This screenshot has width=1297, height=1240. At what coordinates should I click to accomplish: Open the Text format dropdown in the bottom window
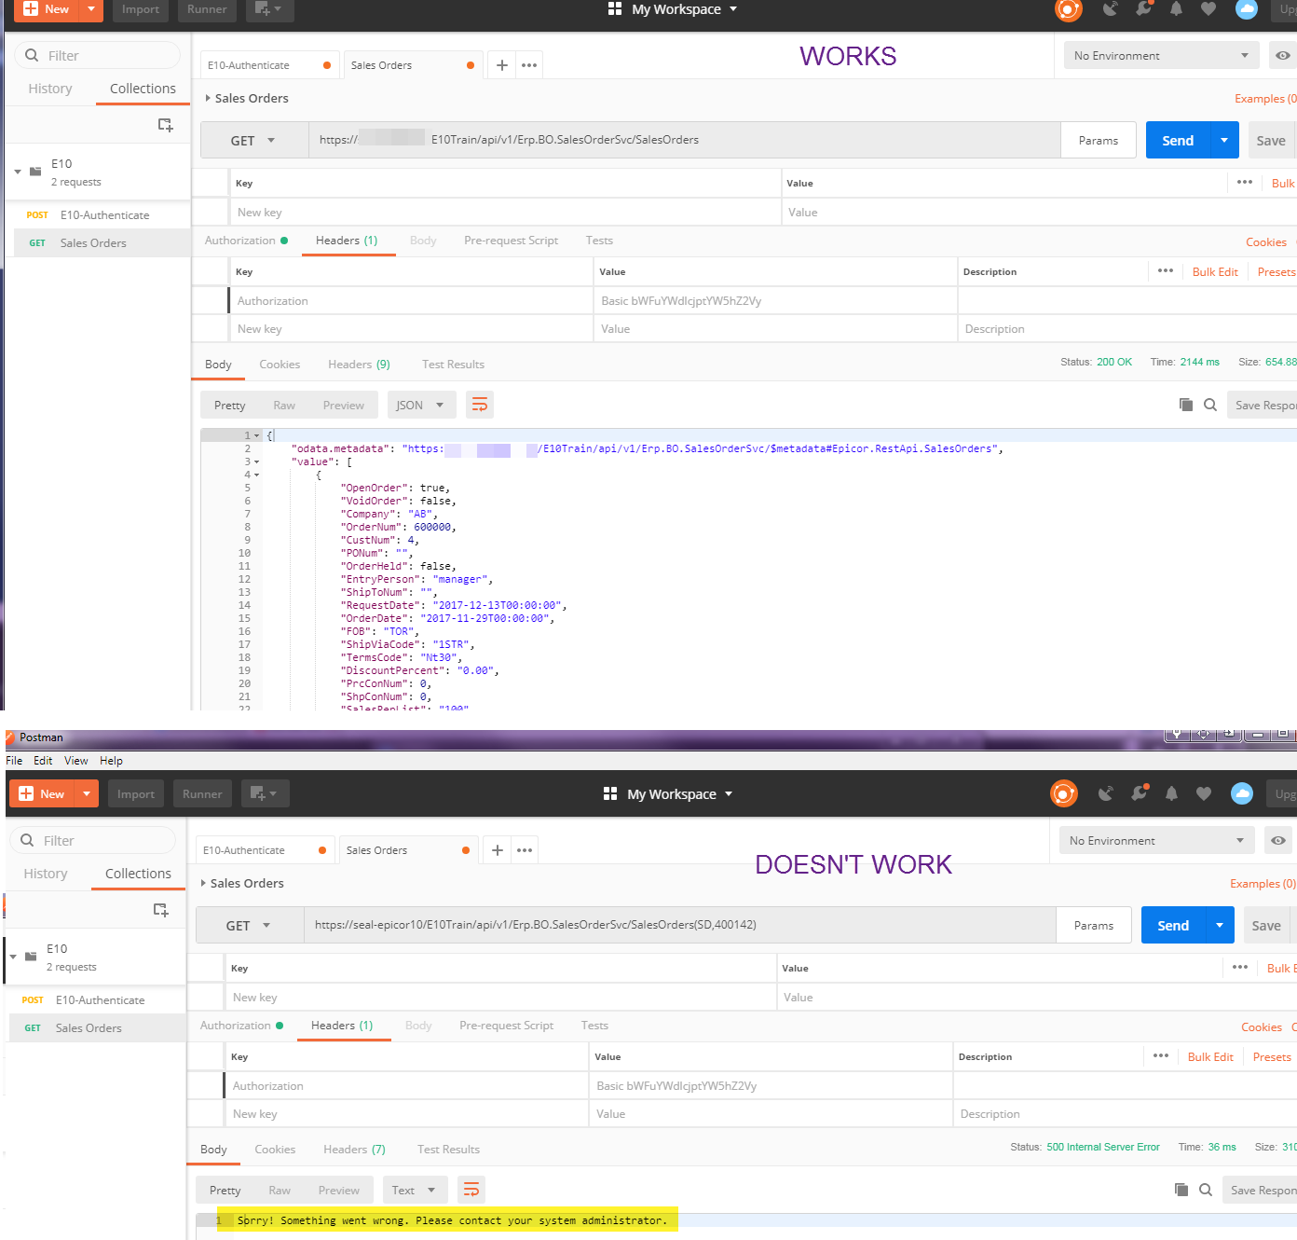coord(415,1190)
